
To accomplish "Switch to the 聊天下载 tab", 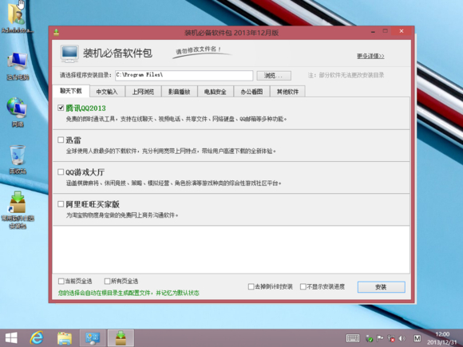I will pyautogui.click(x=71, y=91).
